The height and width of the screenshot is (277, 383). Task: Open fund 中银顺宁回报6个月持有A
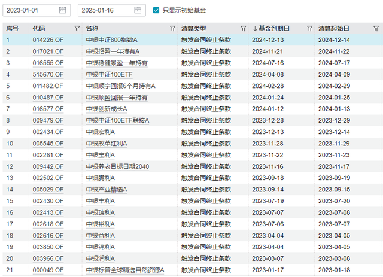pos(121,86)
